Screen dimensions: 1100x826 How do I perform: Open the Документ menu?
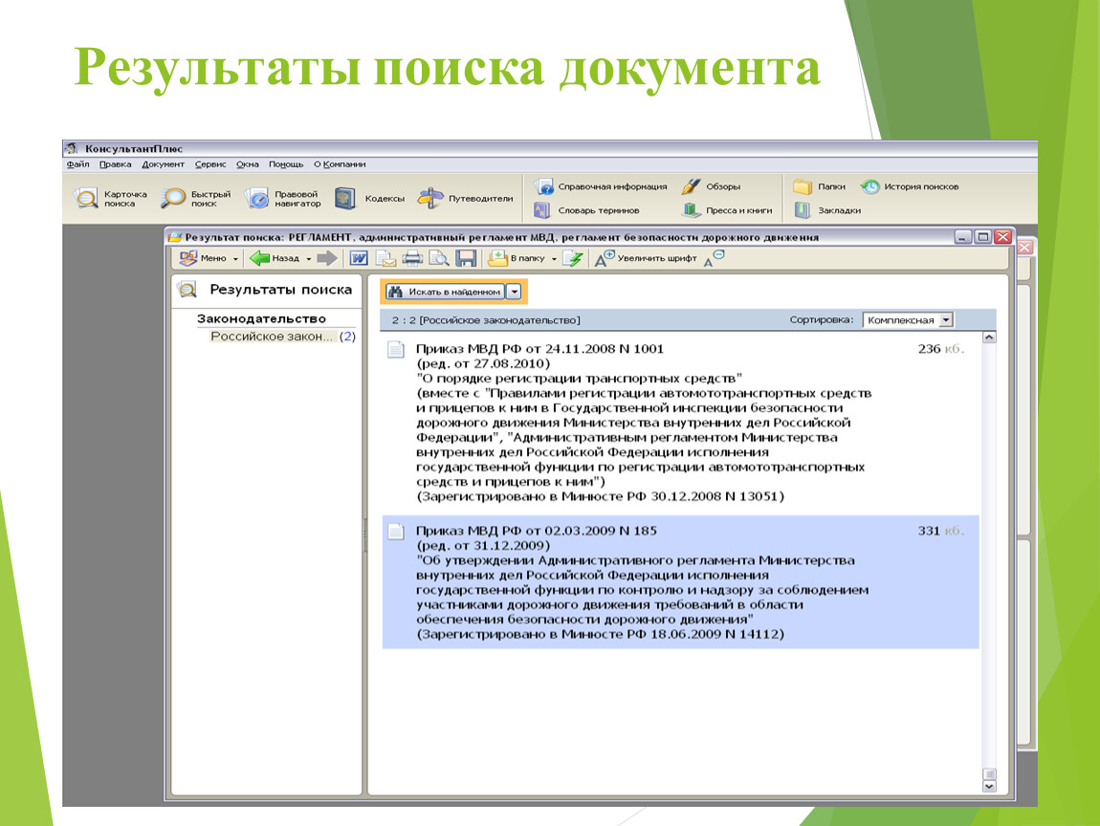coord(163,164)
